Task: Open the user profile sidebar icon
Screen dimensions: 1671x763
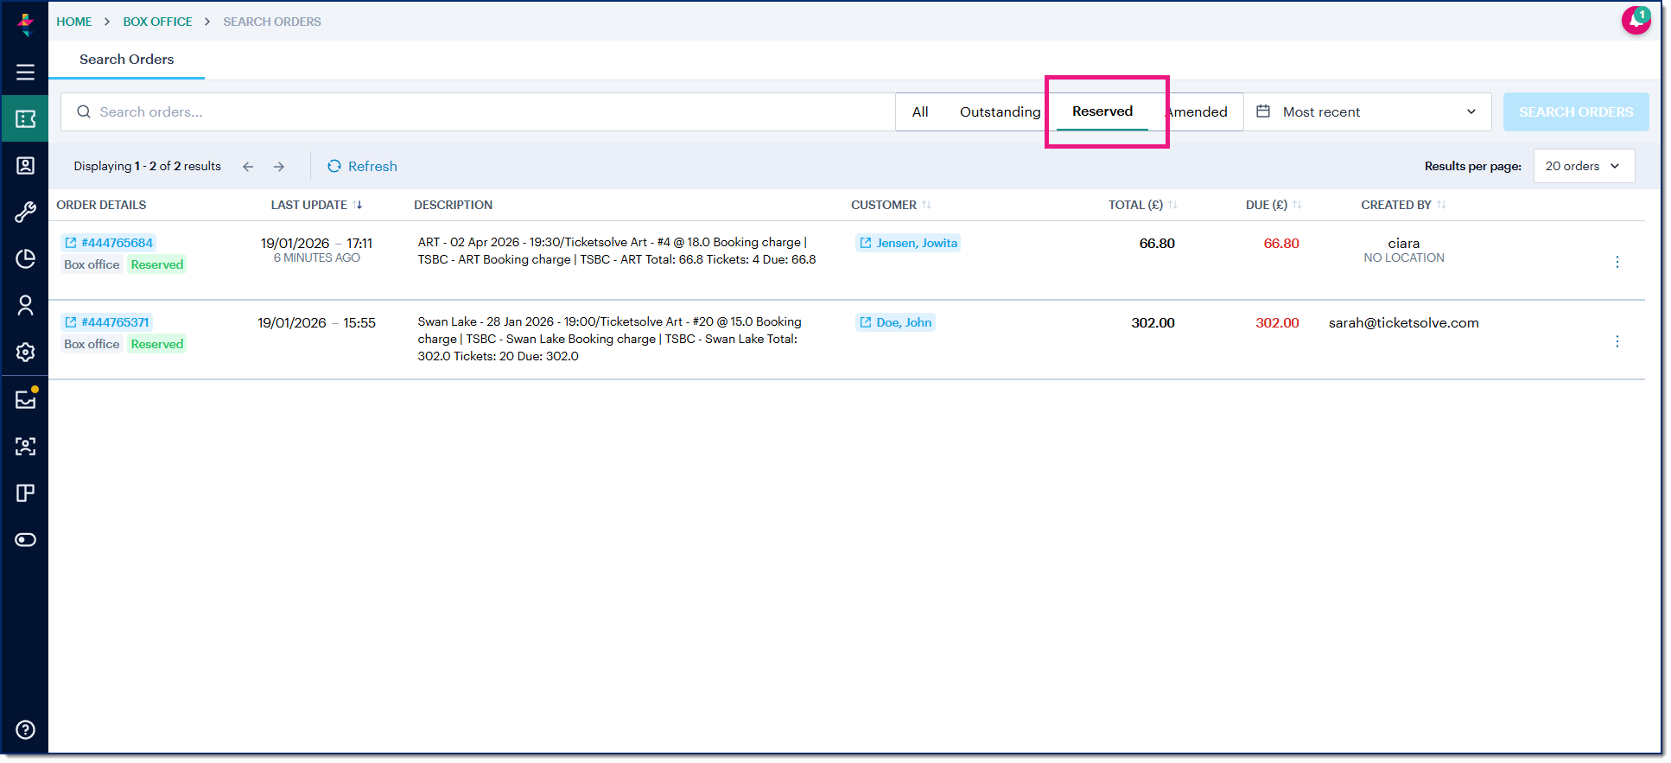Action: pyautogui.click(x=26, y=305)
